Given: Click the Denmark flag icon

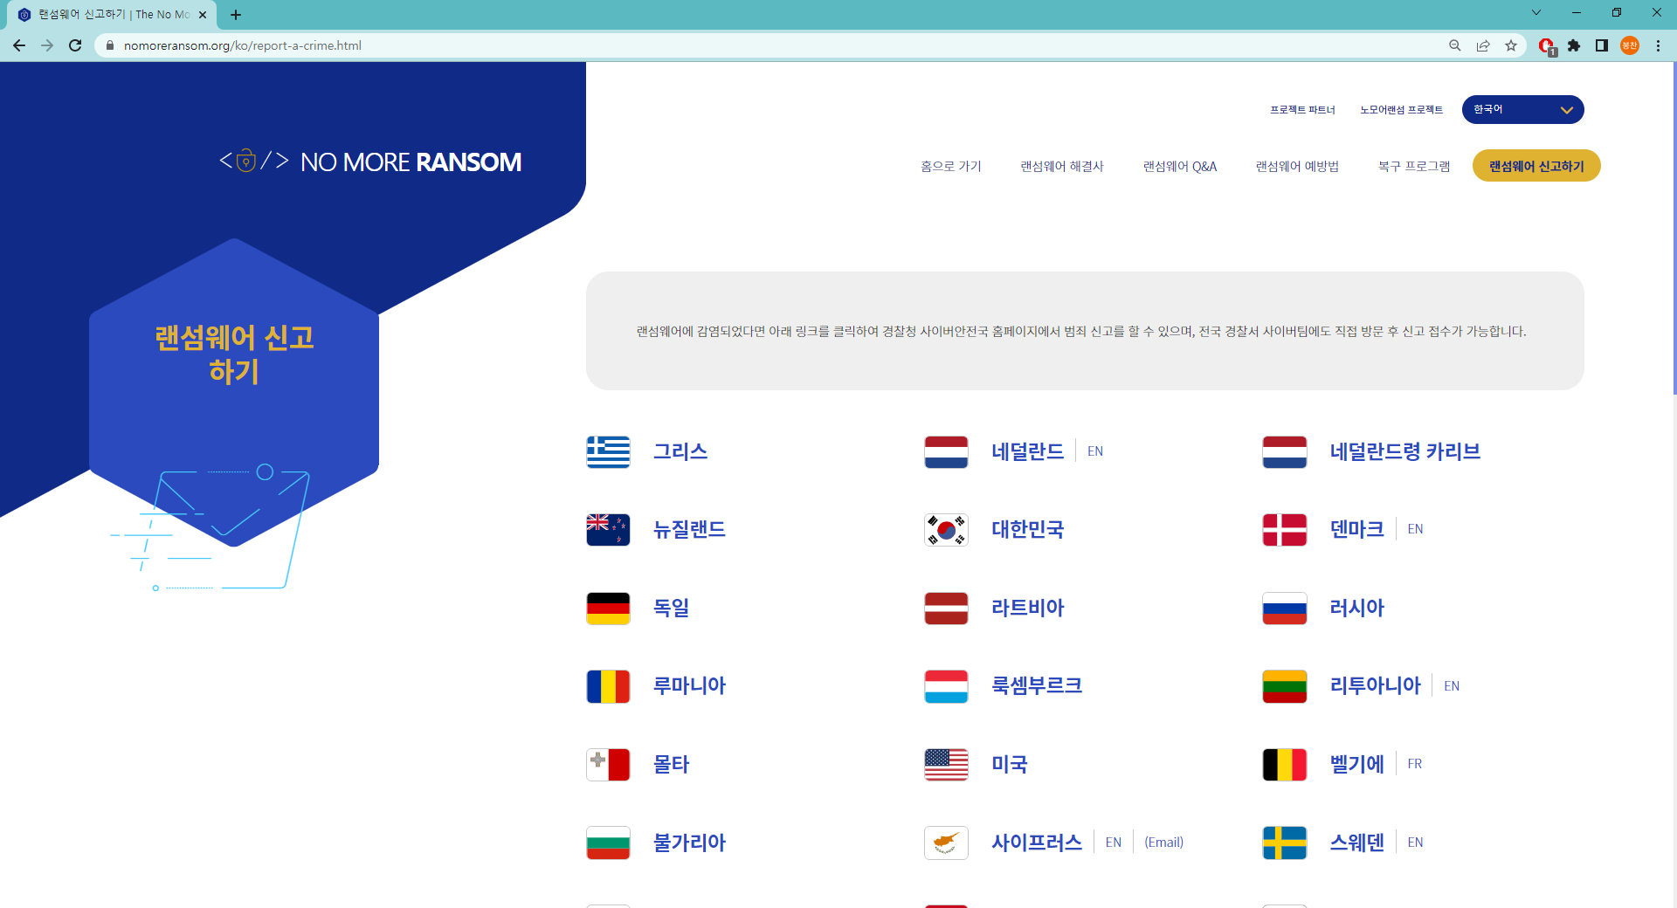Looking at the screenshot, I should click(1284, 529).
